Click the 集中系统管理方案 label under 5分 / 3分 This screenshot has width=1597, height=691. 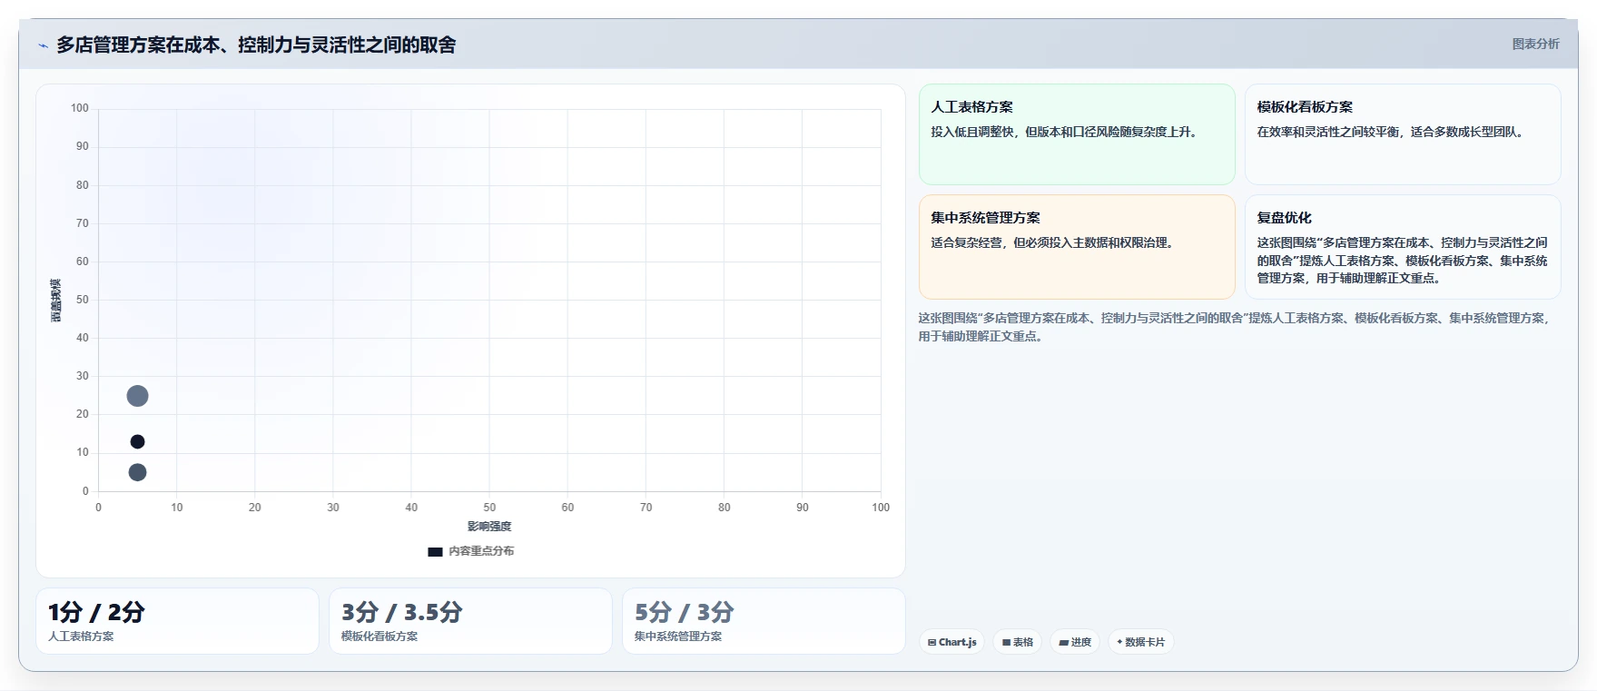click(678, 637)
